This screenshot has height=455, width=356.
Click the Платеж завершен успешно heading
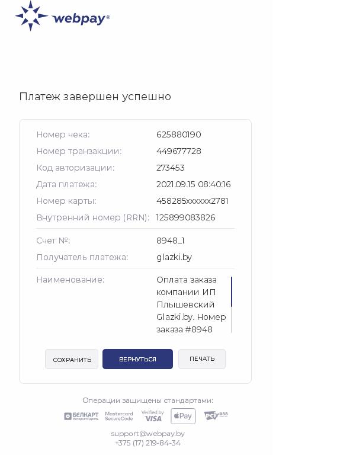pos(95,97)
